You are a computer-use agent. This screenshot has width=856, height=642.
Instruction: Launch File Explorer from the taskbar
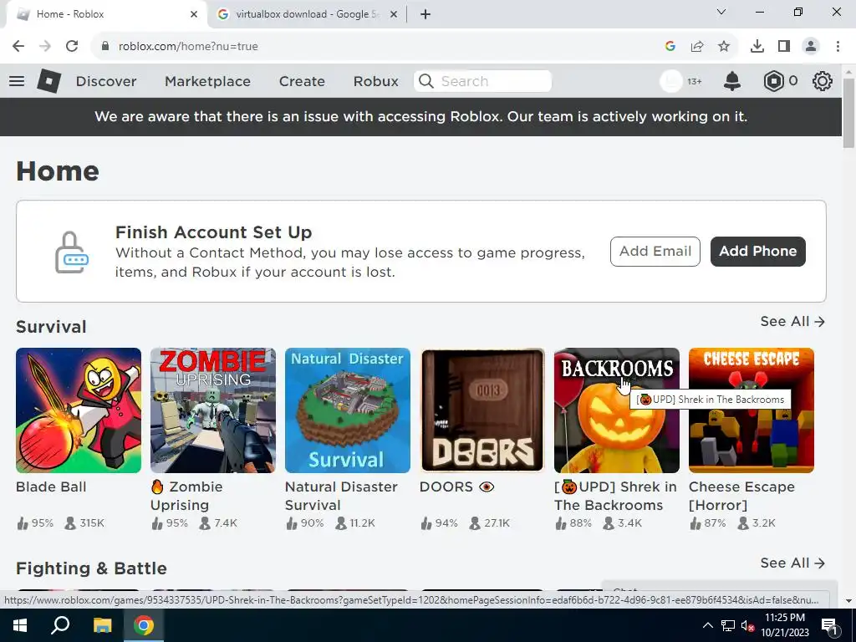(x=102, y=625)
